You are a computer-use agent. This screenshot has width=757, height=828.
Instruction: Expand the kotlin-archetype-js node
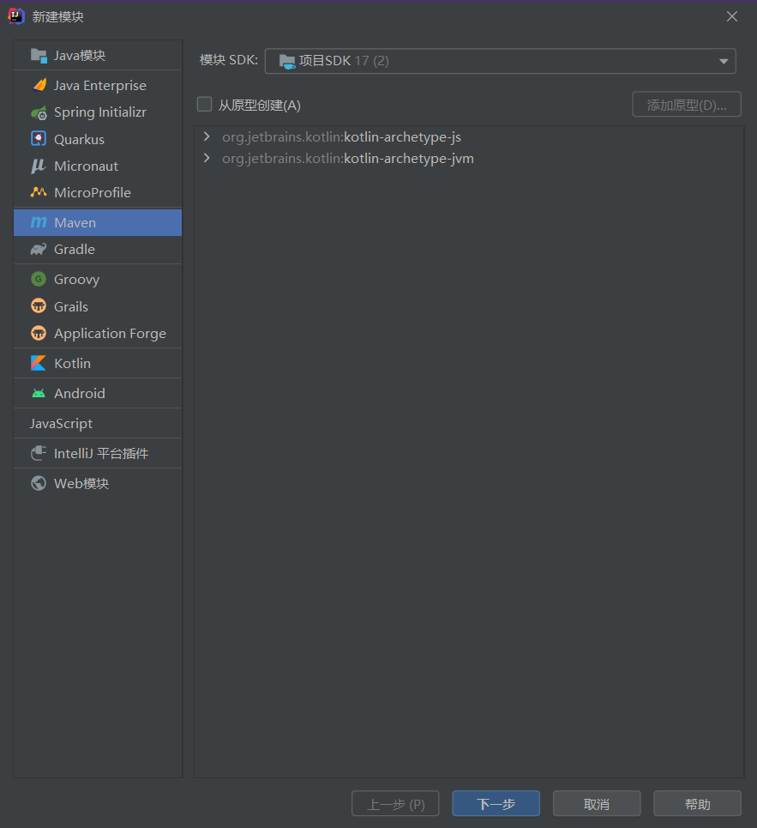207,136
